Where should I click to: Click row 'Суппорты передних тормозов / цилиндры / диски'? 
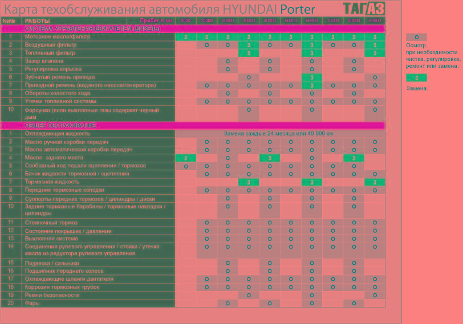[193, 198]
